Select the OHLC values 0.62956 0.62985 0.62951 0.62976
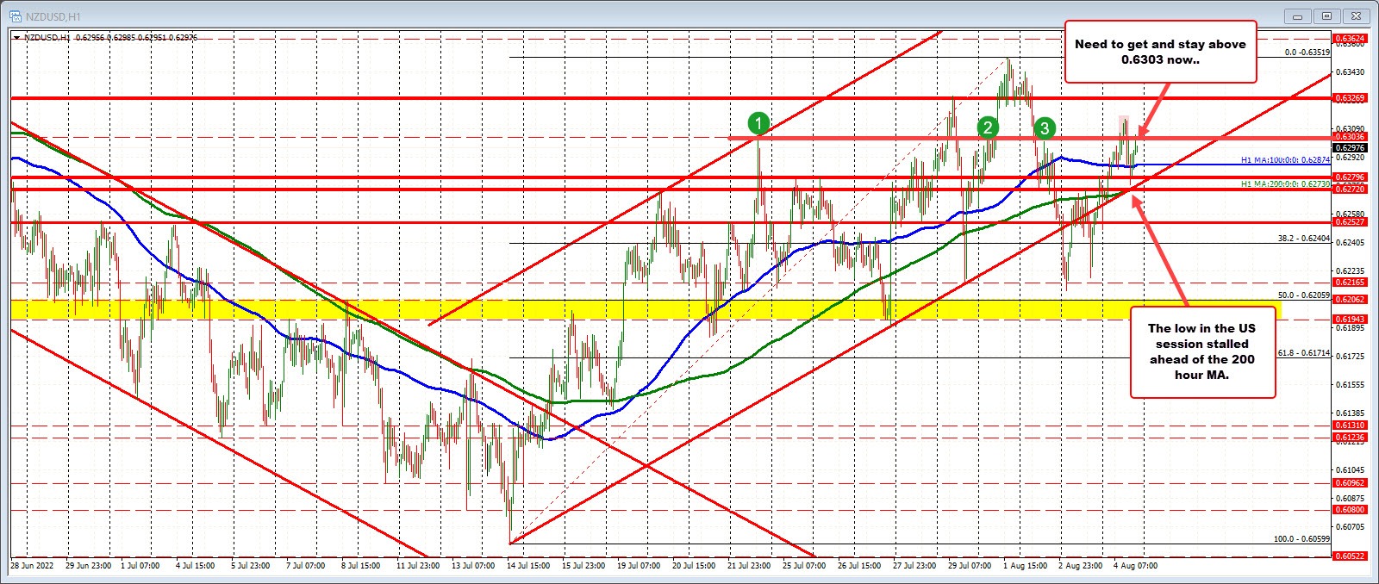The width and height of the screenshot is (1379, 584). (x=136, y=38)
